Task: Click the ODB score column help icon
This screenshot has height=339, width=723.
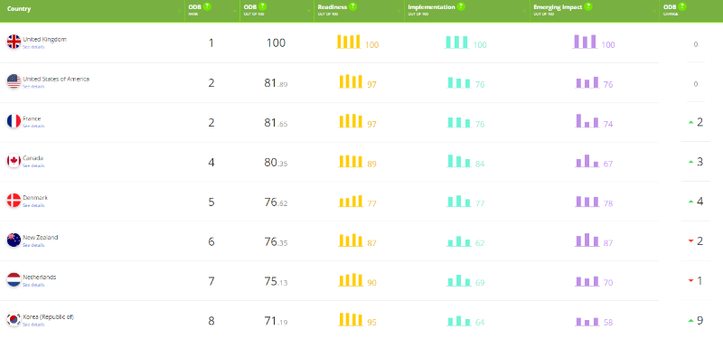Action: tap(262, 7)
